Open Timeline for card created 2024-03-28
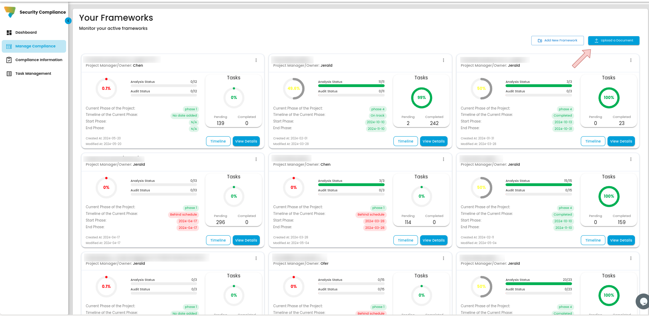Screen dimensions: 649x316 coord(405,240)
